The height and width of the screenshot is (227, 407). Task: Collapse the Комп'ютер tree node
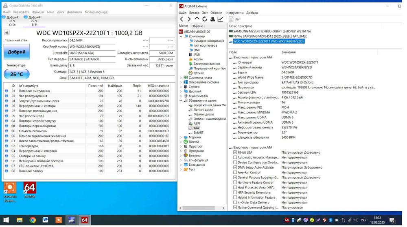coord(181,36)
